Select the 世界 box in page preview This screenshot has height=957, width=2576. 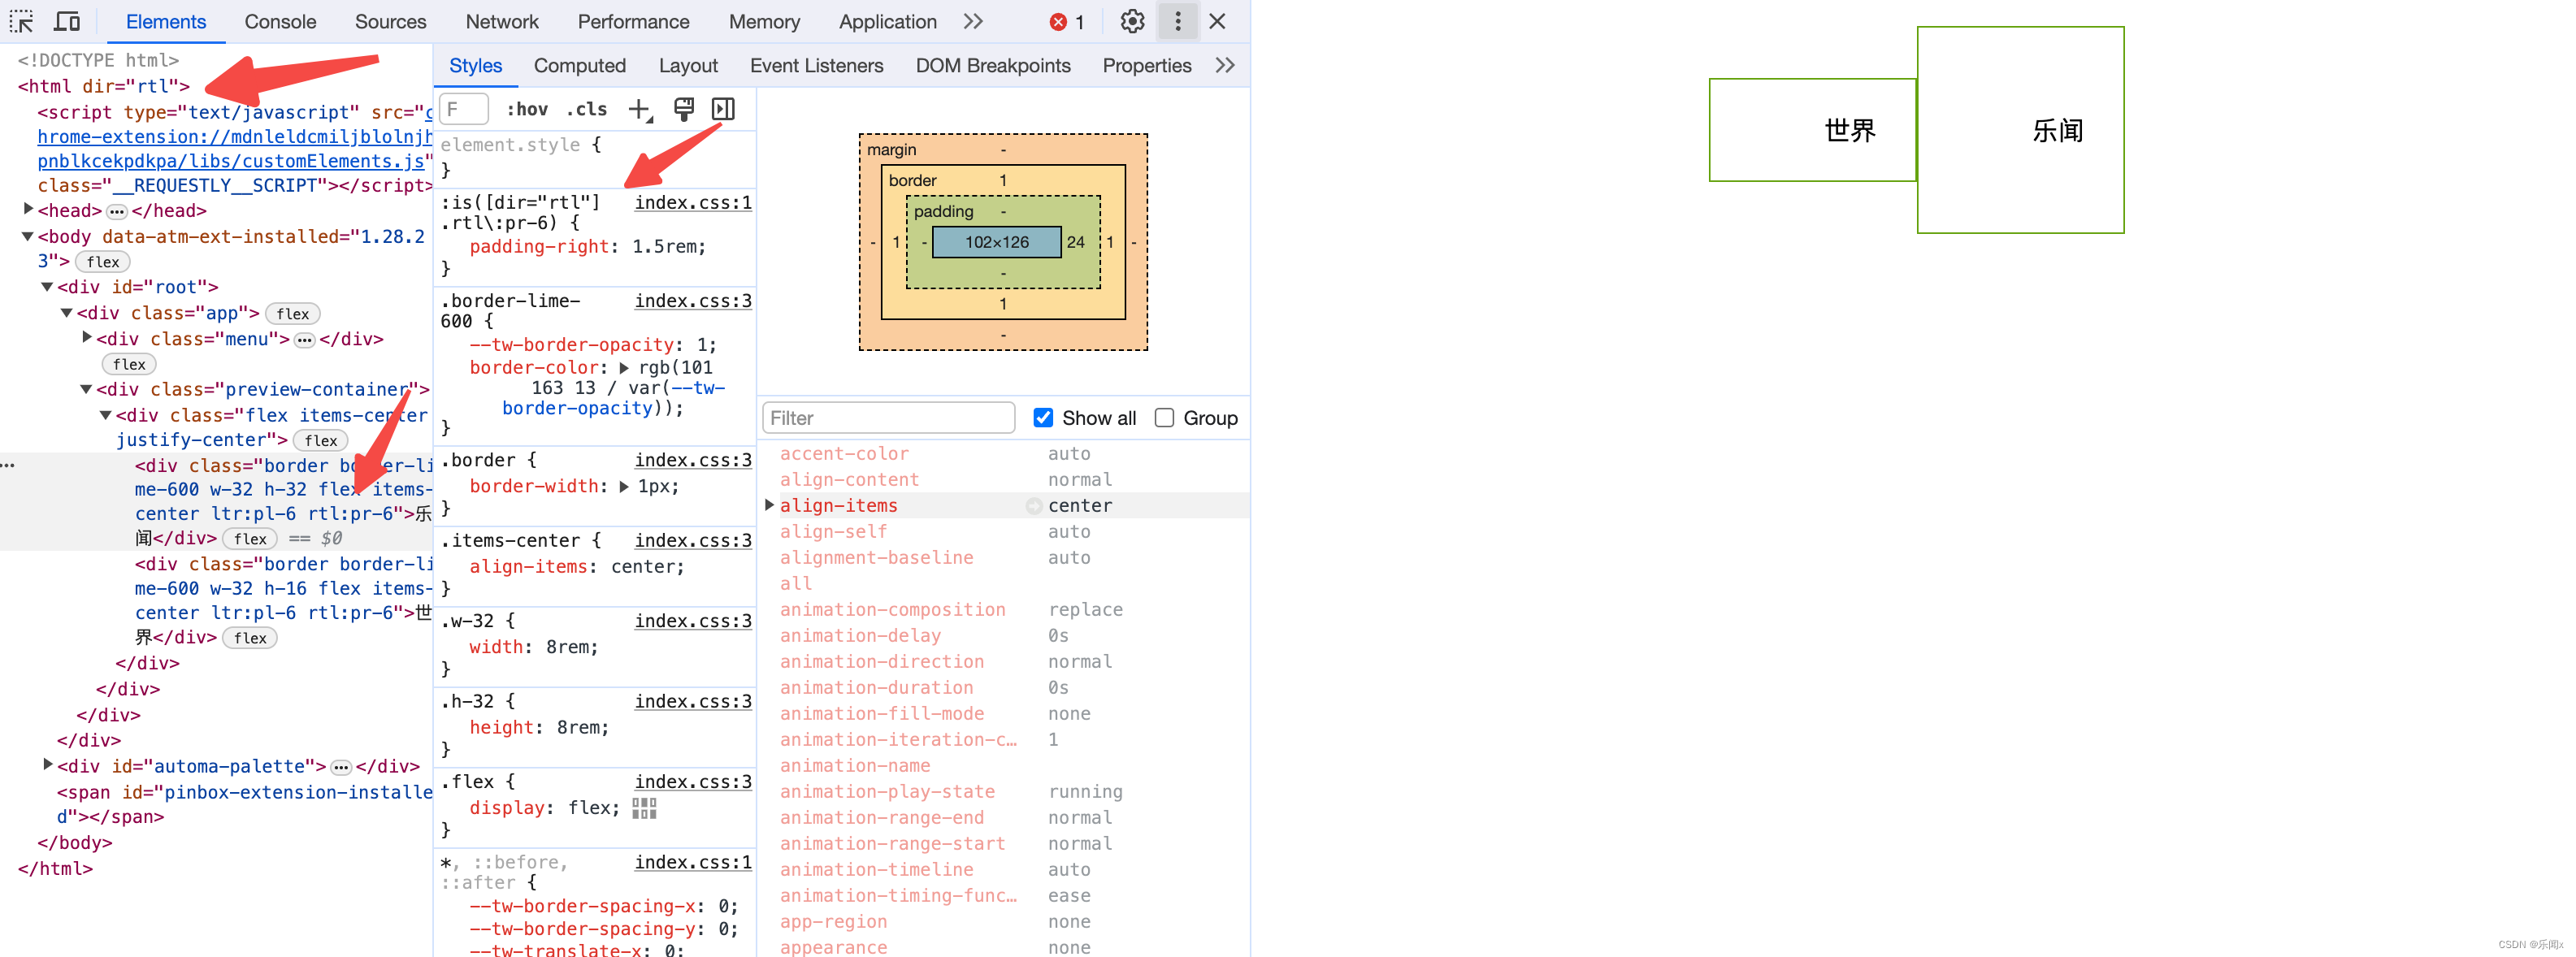tap(1812, 130)
